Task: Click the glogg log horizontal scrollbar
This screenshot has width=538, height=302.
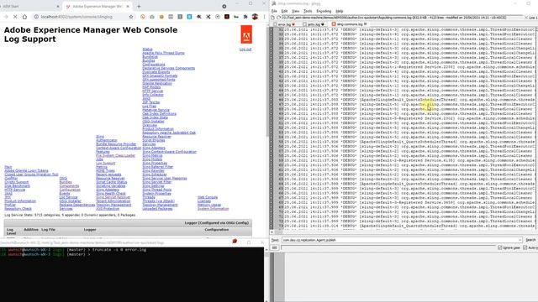Action: [405, 232]
